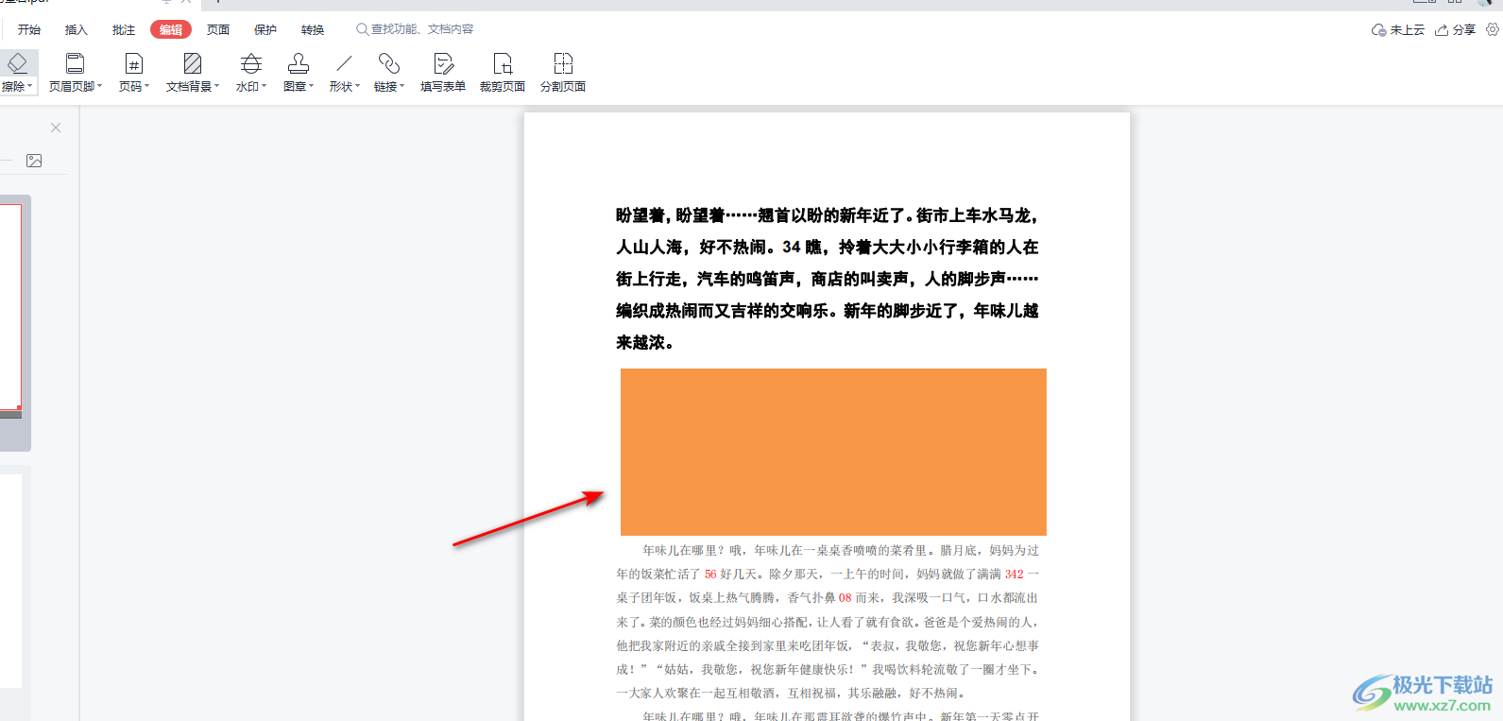Click the link (链接) icon
The width and height of the screenshot is (1503, 721).
click(389, 63)
